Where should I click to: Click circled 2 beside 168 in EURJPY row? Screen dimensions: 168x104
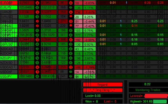point(71,8)
